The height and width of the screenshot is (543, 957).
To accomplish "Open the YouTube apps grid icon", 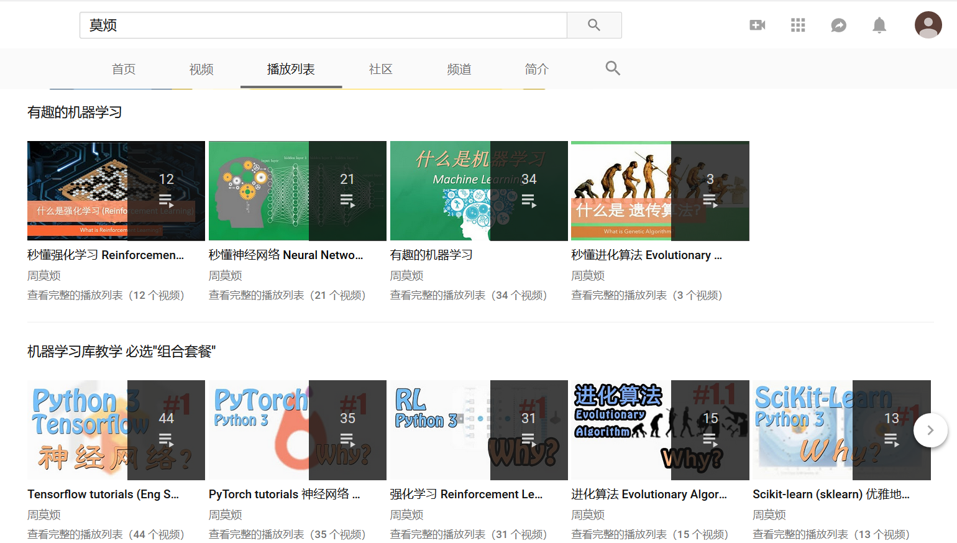I will tap(798, 25).
